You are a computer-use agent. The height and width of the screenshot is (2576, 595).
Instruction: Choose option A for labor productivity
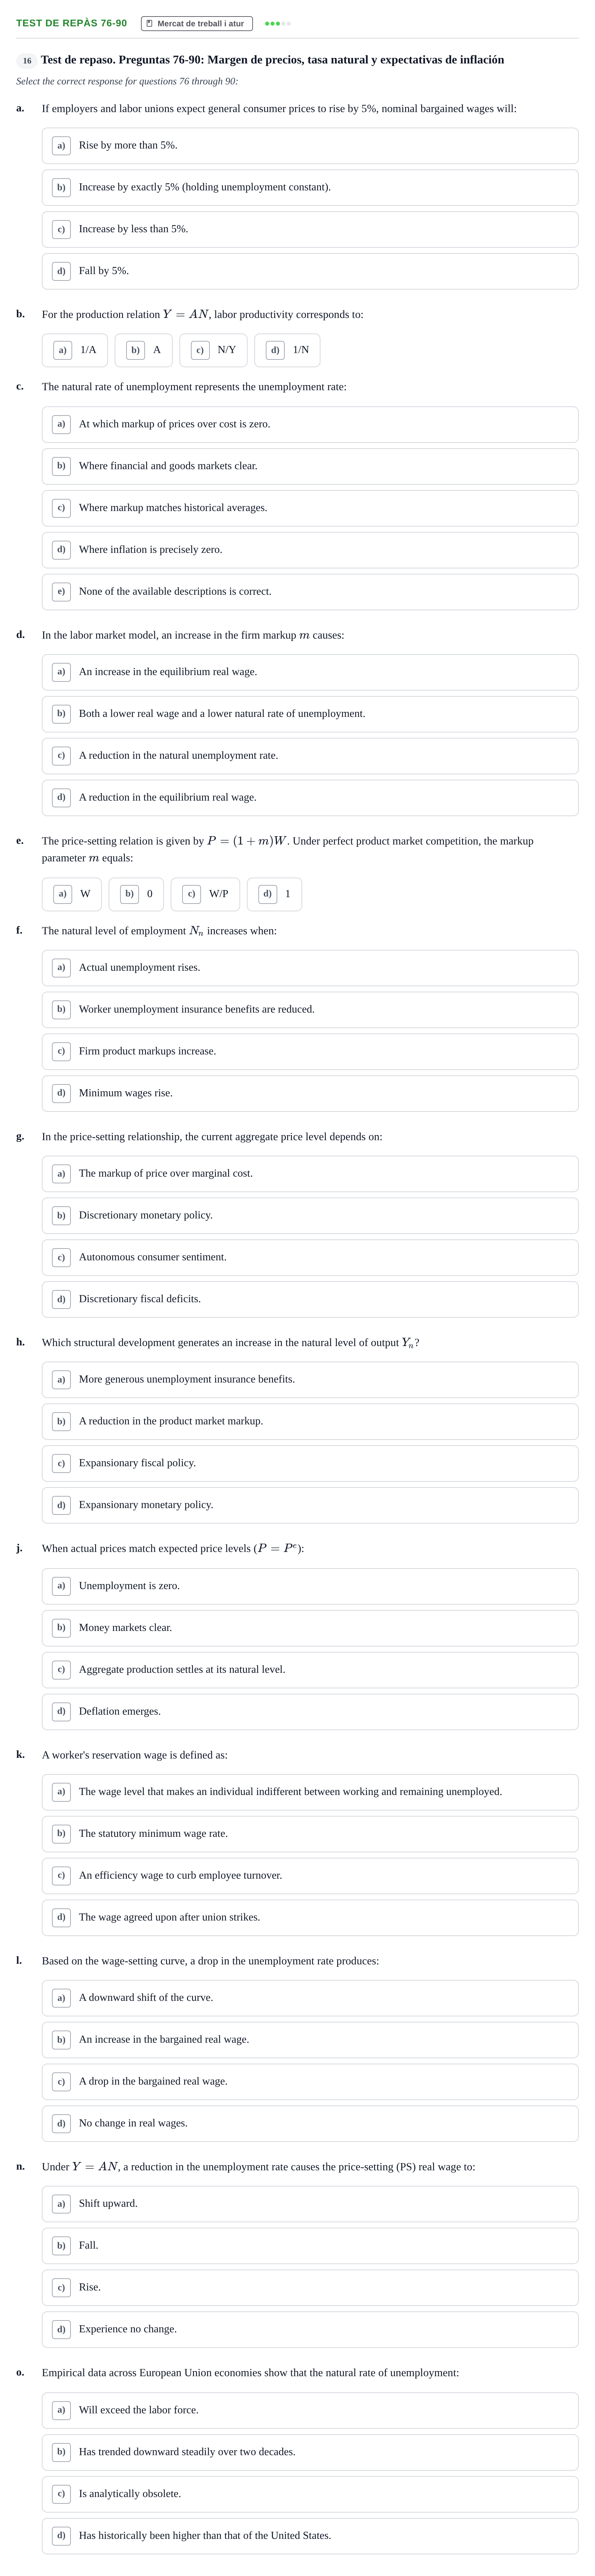pos(143,350)
